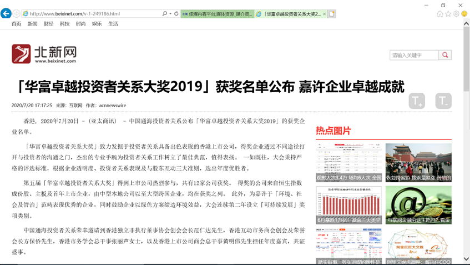Click the vertical scrollbar thumb
470x265 pixels.
tap(467, 59)
